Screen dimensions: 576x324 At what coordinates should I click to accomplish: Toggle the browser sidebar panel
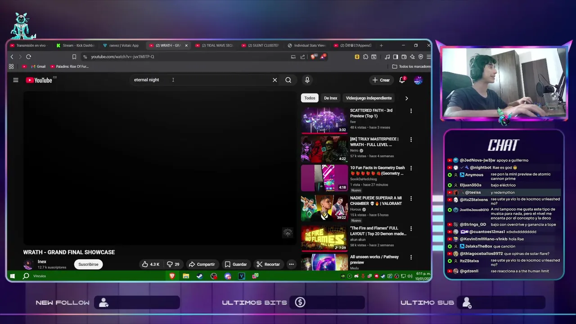tap(396, 57)
